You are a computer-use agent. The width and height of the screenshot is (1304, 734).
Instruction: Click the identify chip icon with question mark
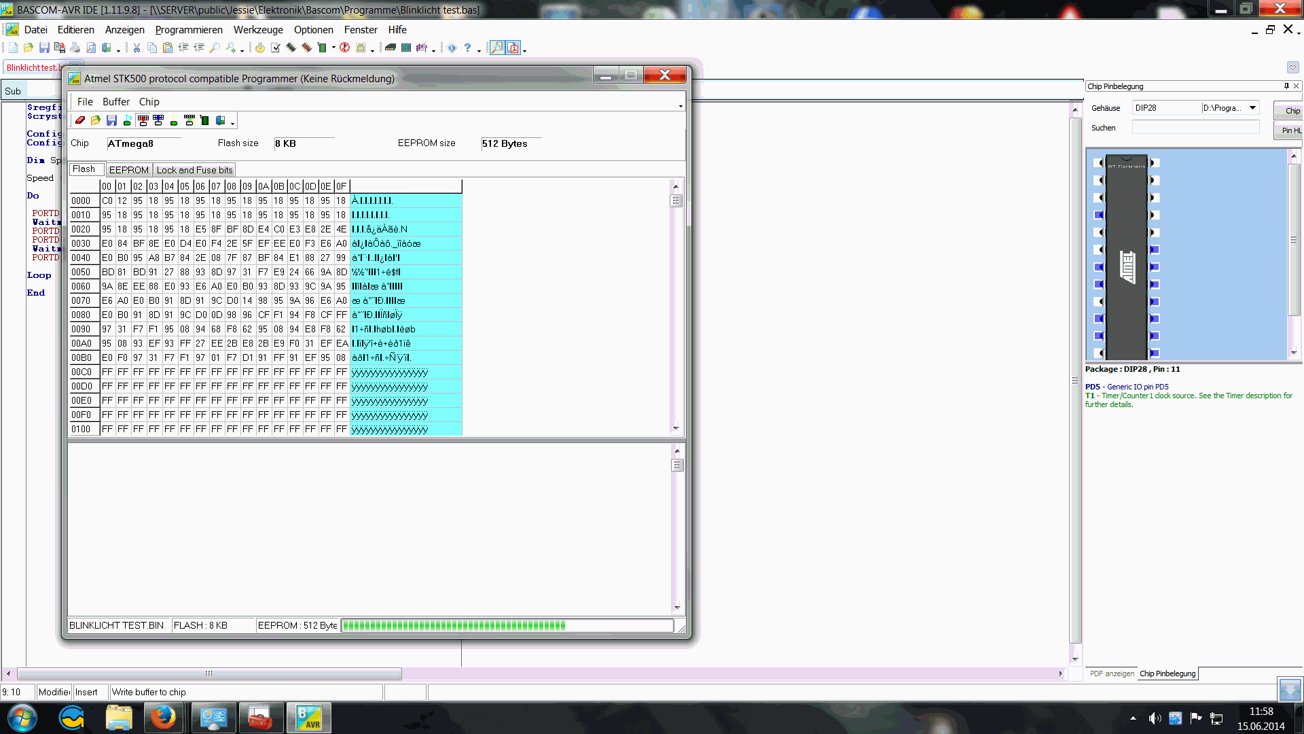(174, 120)
